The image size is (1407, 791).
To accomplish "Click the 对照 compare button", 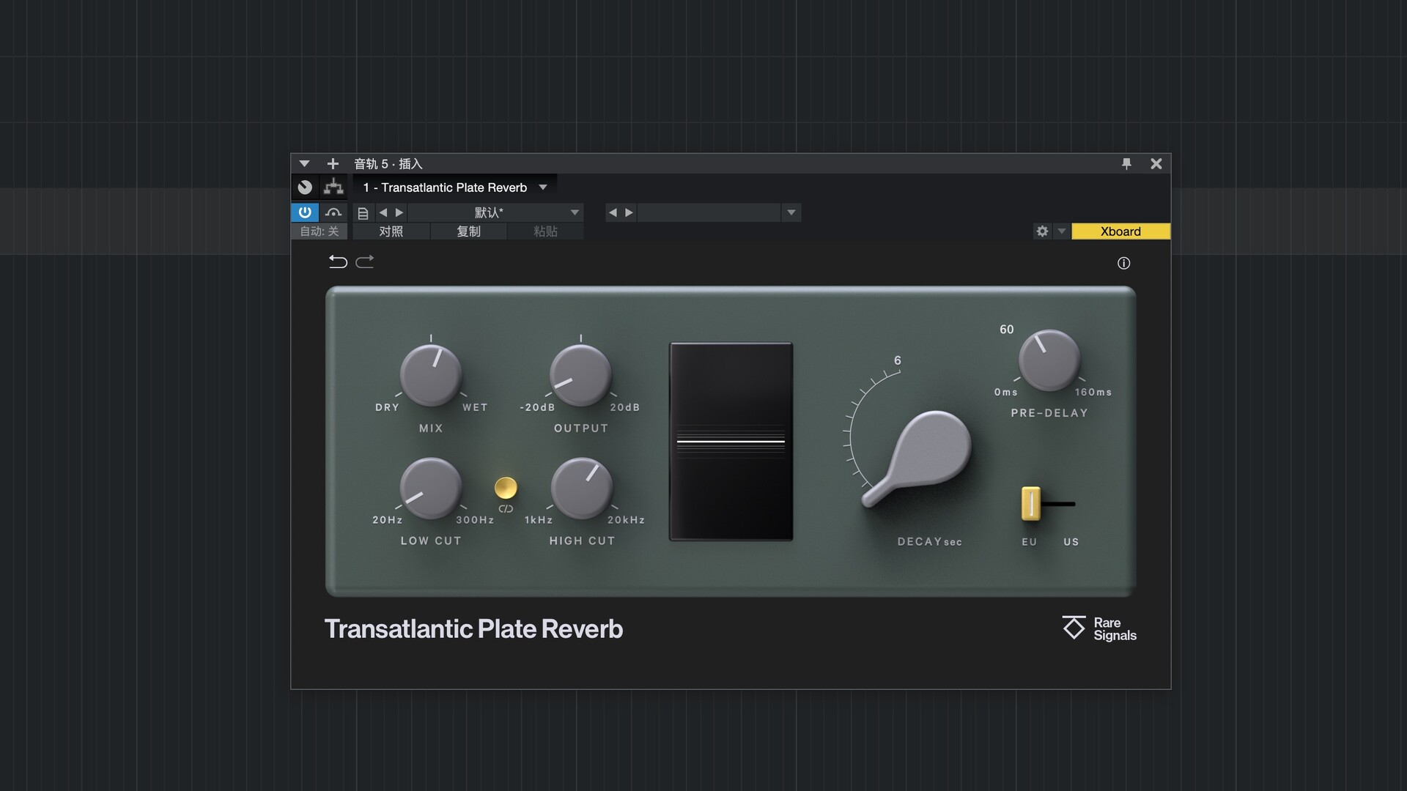I will tap(391, 231).
